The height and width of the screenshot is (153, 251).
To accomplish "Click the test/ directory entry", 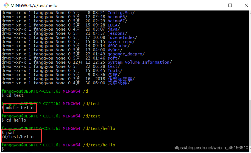I will [114, 66].
